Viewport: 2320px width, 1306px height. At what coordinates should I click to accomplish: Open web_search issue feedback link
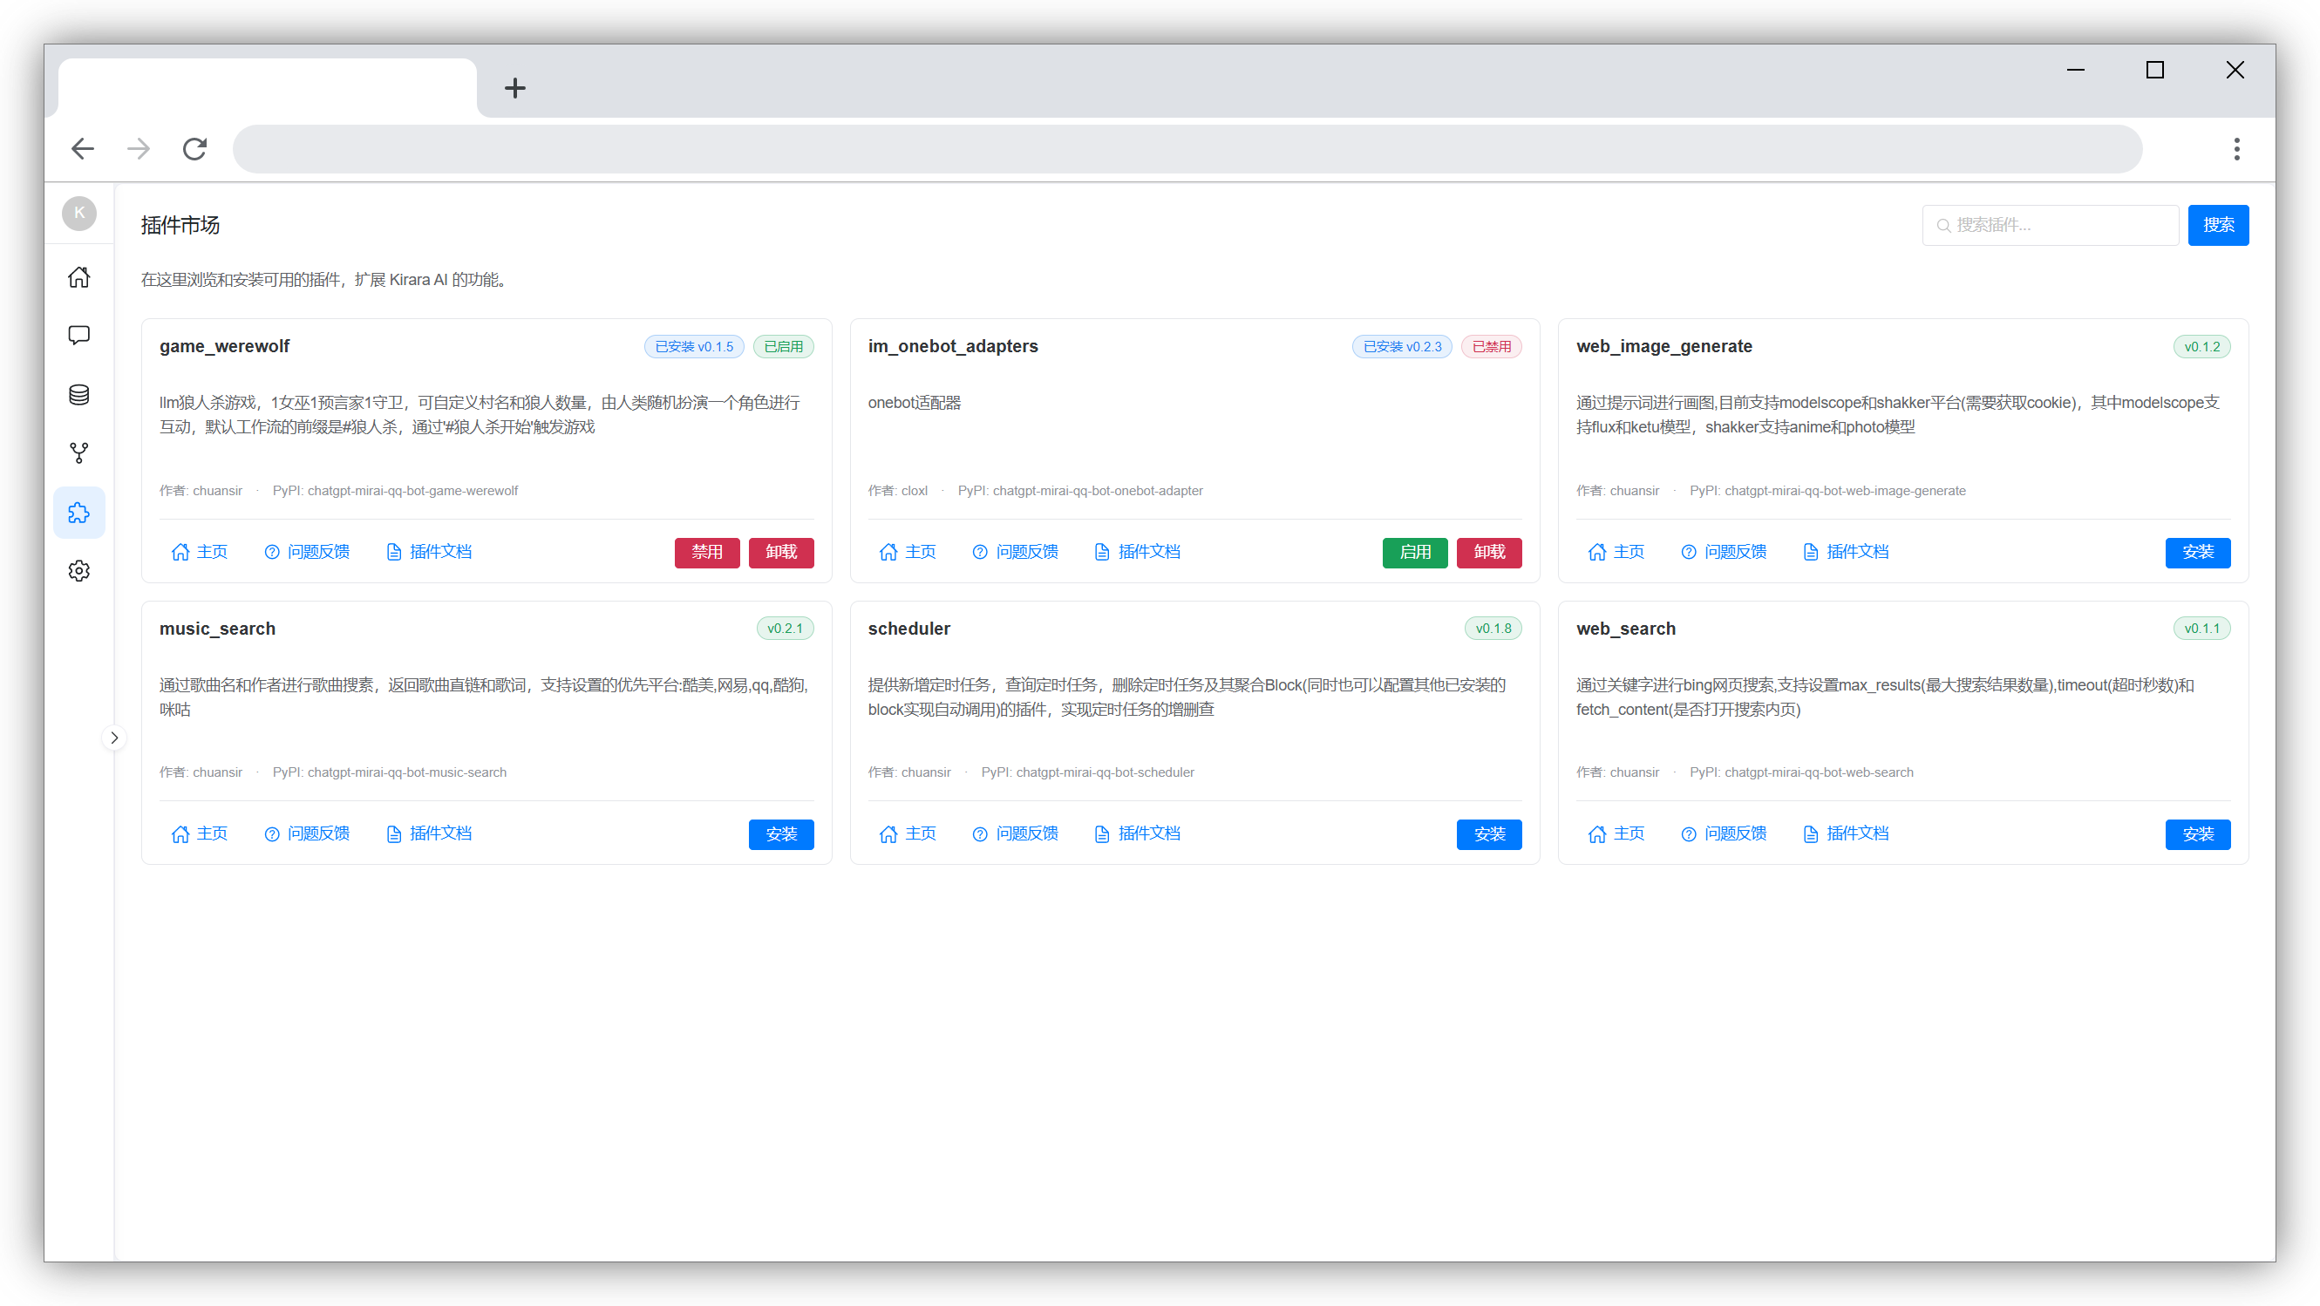point(1723,834)
